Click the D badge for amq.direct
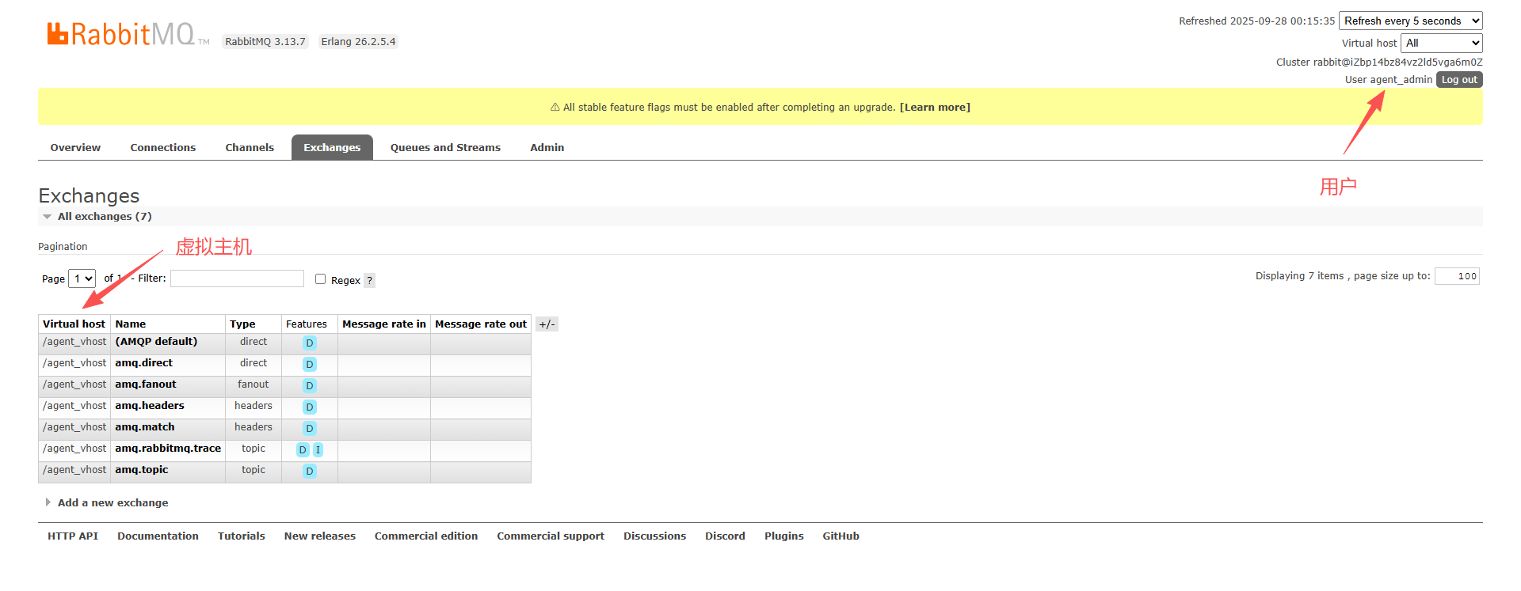 (310, 364)
